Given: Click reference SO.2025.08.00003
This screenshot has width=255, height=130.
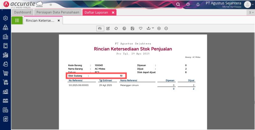Looking at the screenshot, I should pos(78,85).
